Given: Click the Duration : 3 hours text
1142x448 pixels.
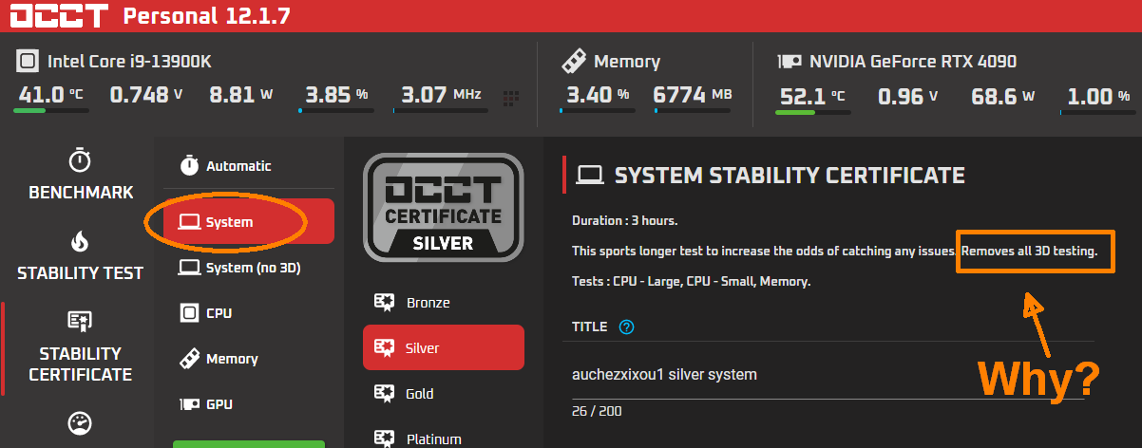Looking at the screenshot, I should [x=624, y=221].
